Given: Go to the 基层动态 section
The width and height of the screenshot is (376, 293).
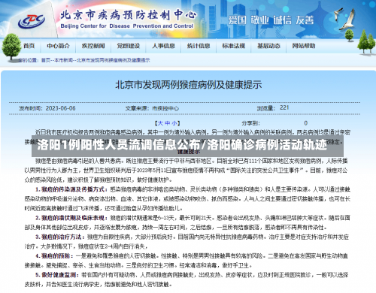Looking at the screenshot, I should [268, 46].
